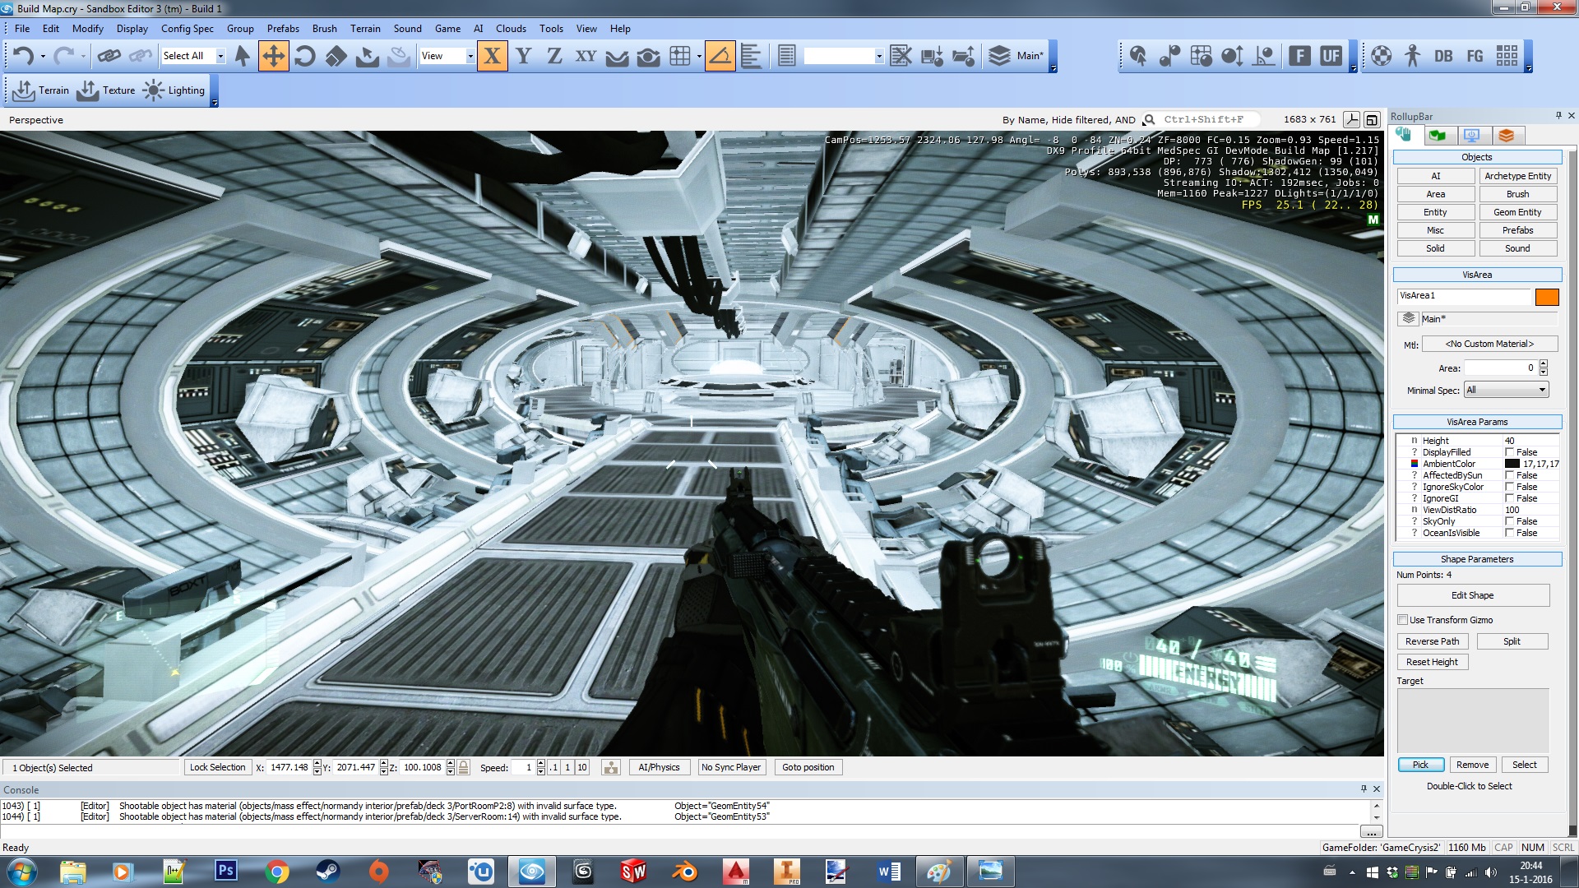Switch to RollupBar Objects hand tab
The width and height of the screenshot is (1579, 888).
tap(1404, 135)
